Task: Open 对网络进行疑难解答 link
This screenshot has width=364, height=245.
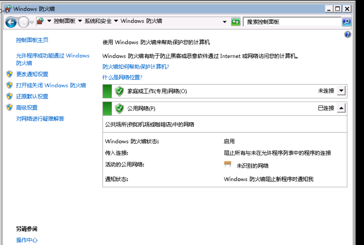Action: click(x=40, y=119)
